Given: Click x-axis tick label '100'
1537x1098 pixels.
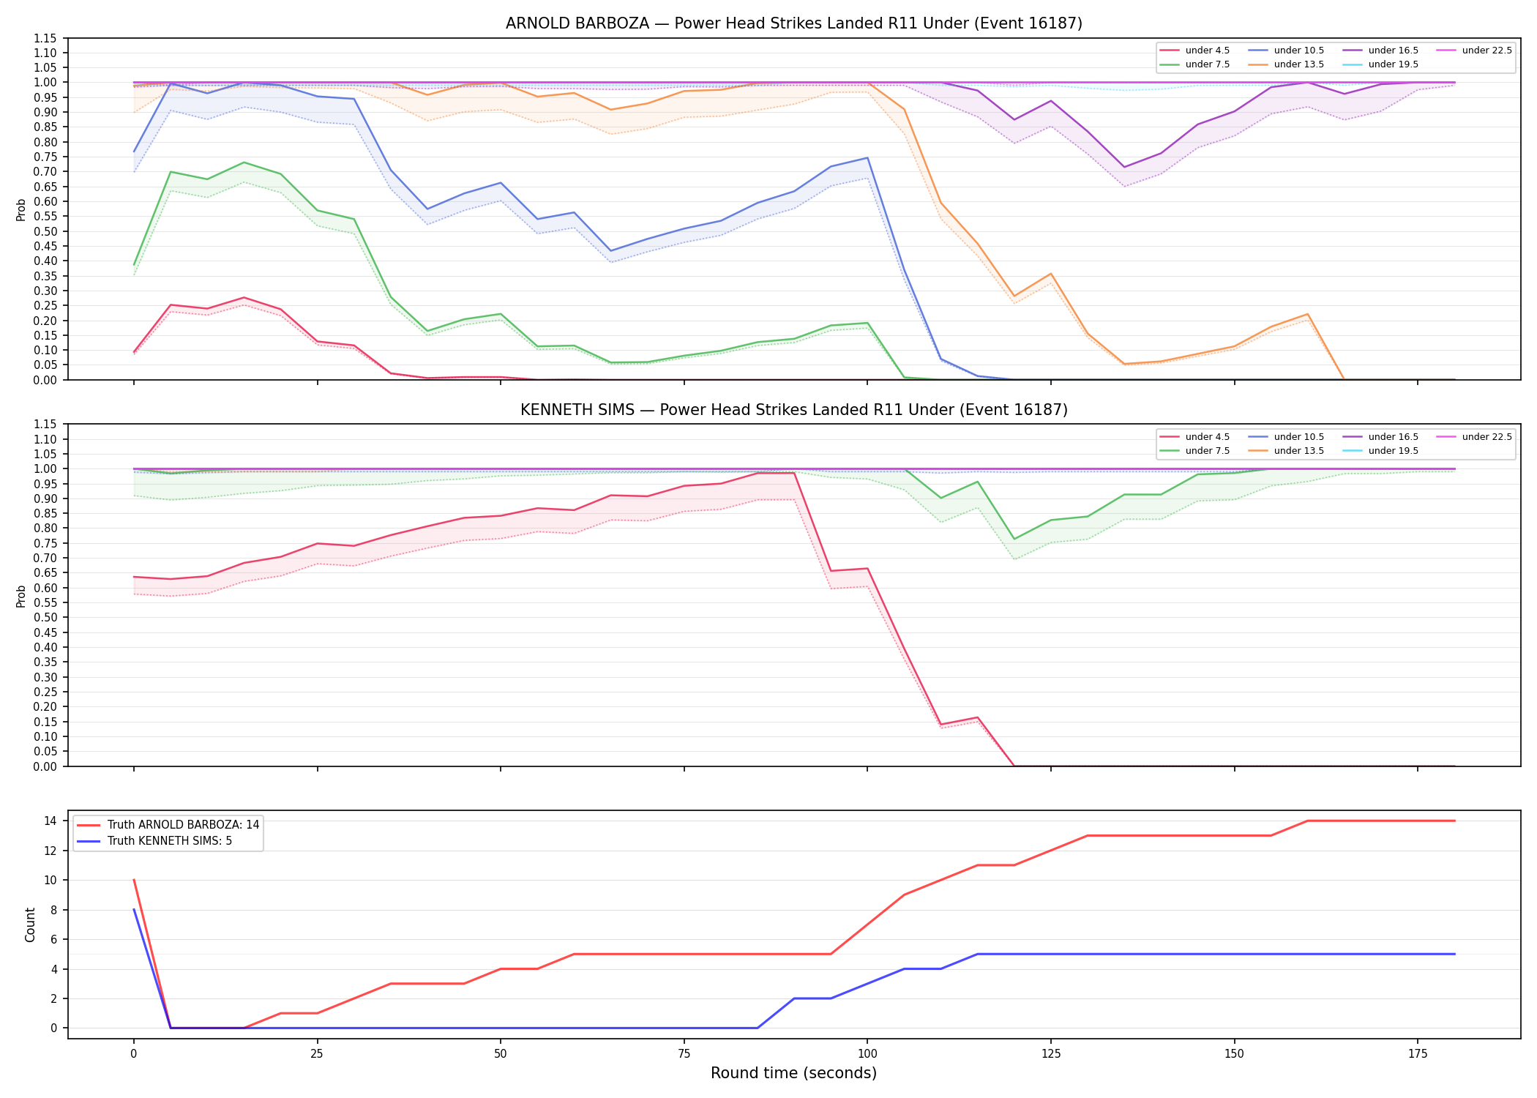Looking at the screenshot, I should 867,1054.
